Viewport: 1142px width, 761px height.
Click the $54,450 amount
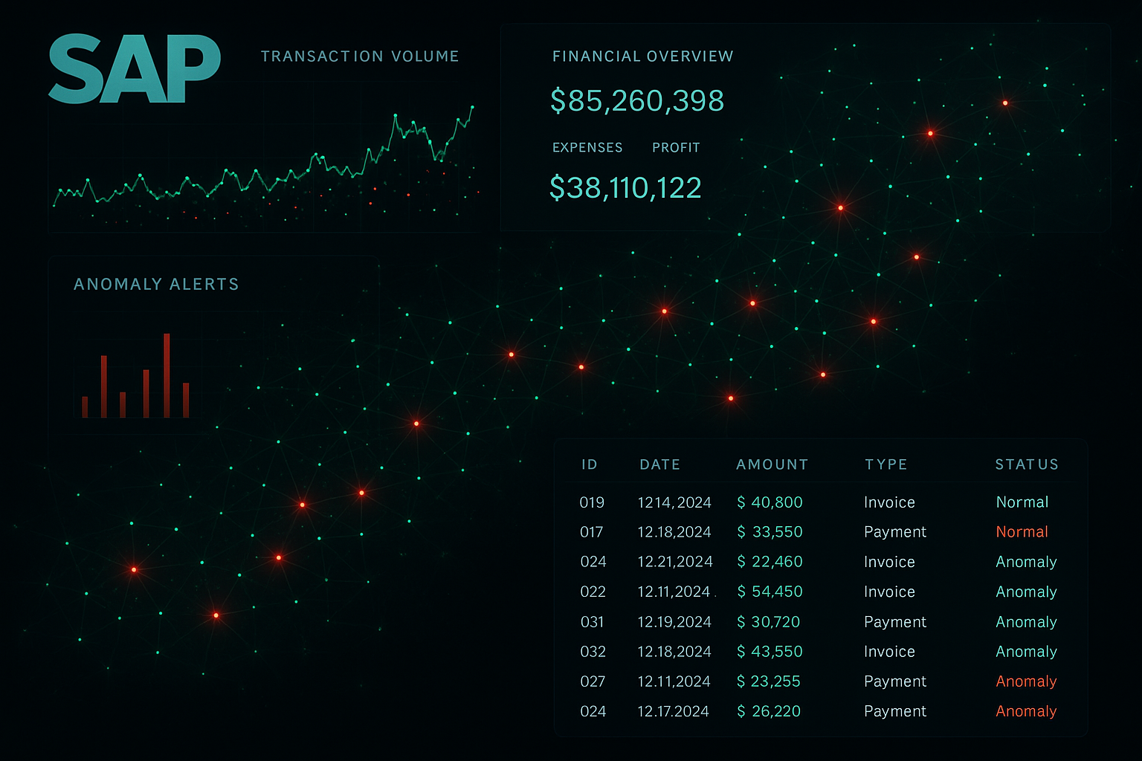[770, 592]
